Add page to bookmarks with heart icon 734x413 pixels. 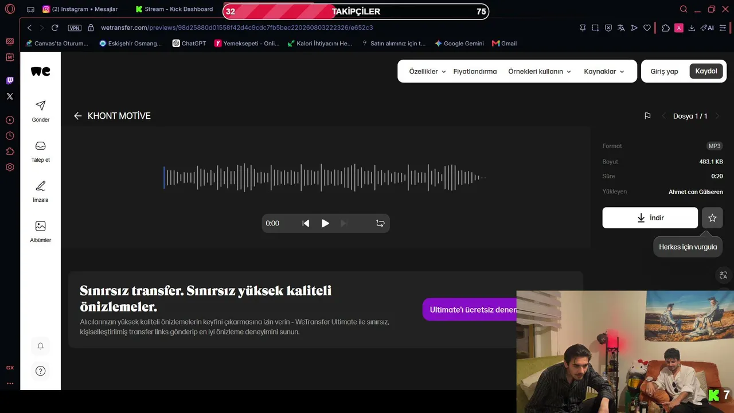click(647, 28)
